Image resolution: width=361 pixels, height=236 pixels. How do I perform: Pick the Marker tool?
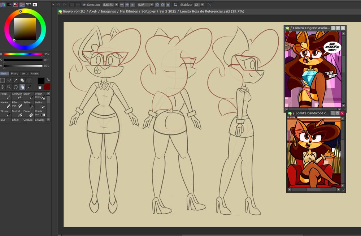click(5, 104)
